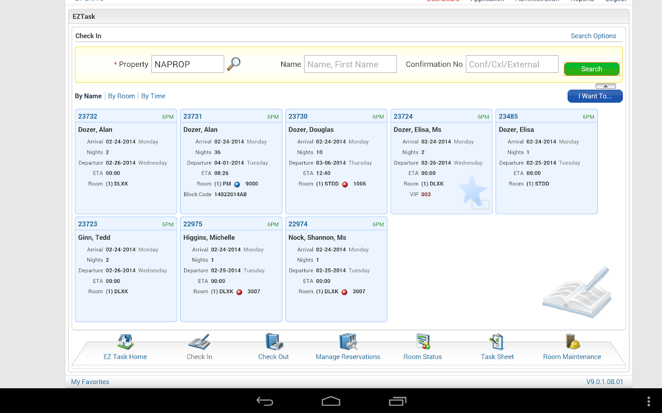The height and width of the screenshot is (413, 662).
Task: Open the Check In toolbar icon
Action: pos(199,342)
